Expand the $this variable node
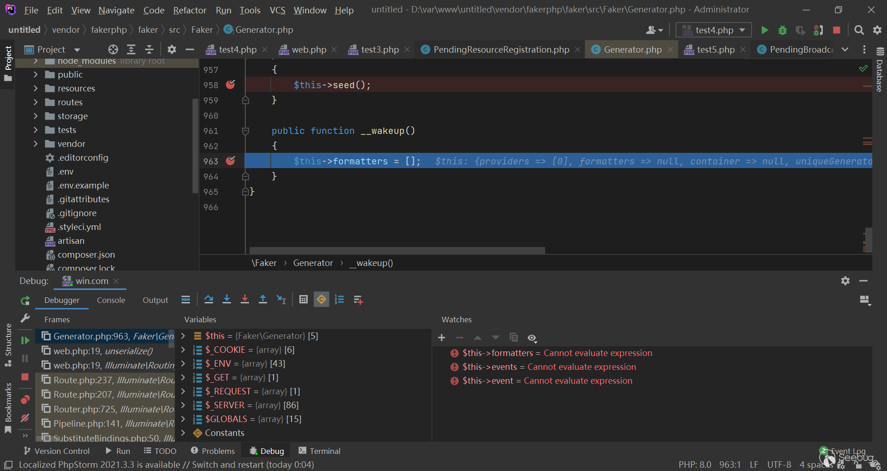This screenshot has height=471, width=887. [x=183, y=336]
